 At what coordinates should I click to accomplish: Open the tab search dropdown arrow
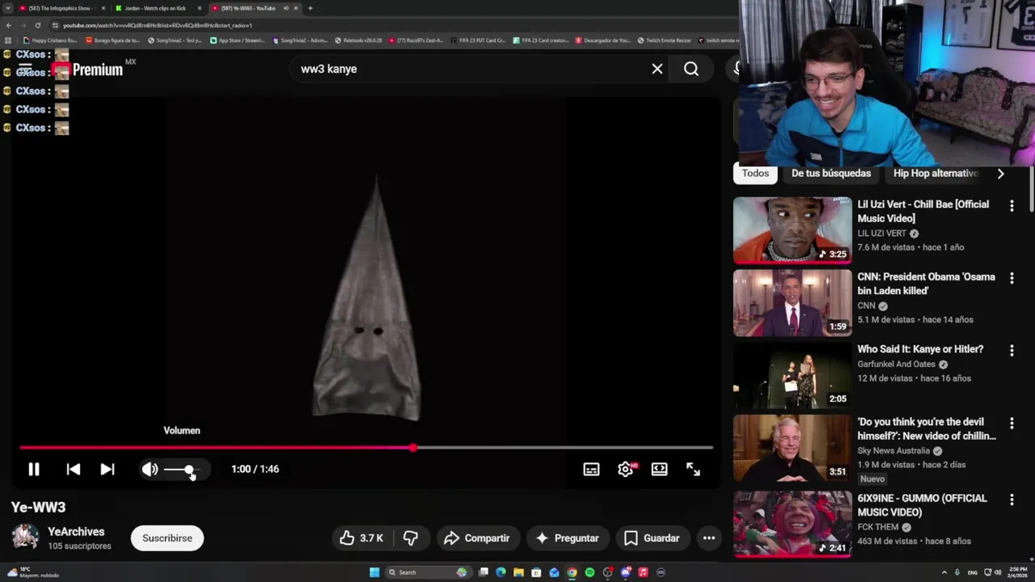8,8
